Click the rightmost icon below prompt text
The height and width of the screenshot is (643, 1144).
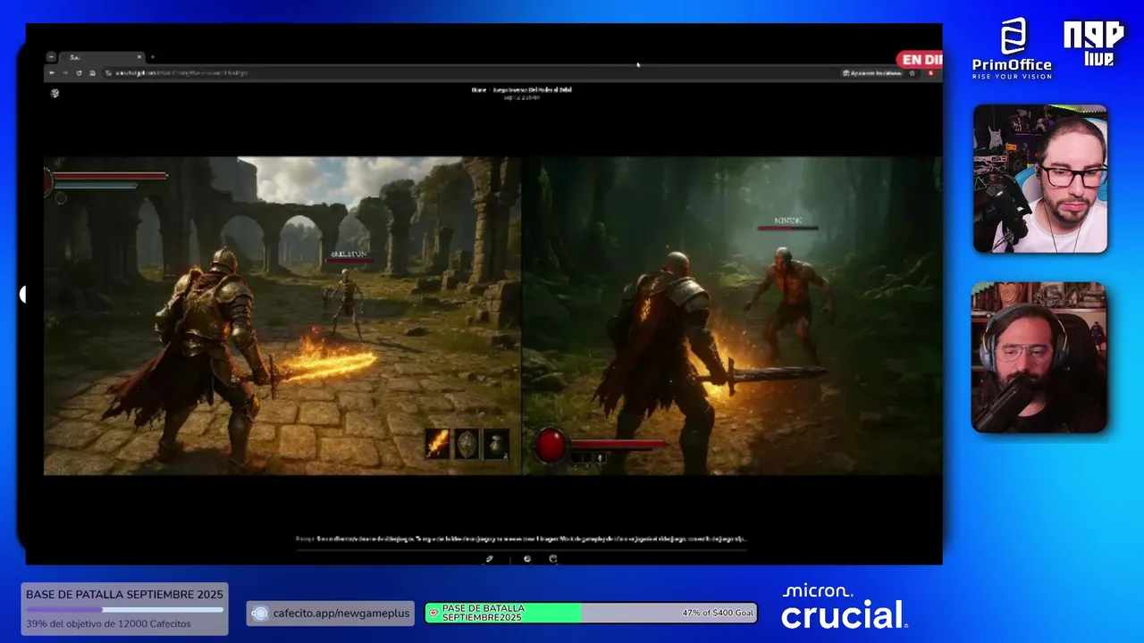click(553, 559)
